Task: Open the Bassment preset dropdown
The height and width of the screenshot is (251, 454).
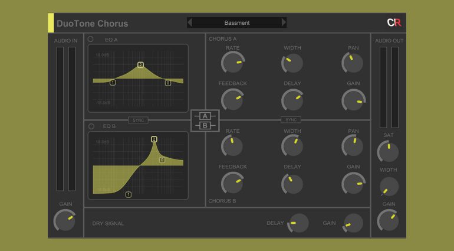Action: coord(236,22)
